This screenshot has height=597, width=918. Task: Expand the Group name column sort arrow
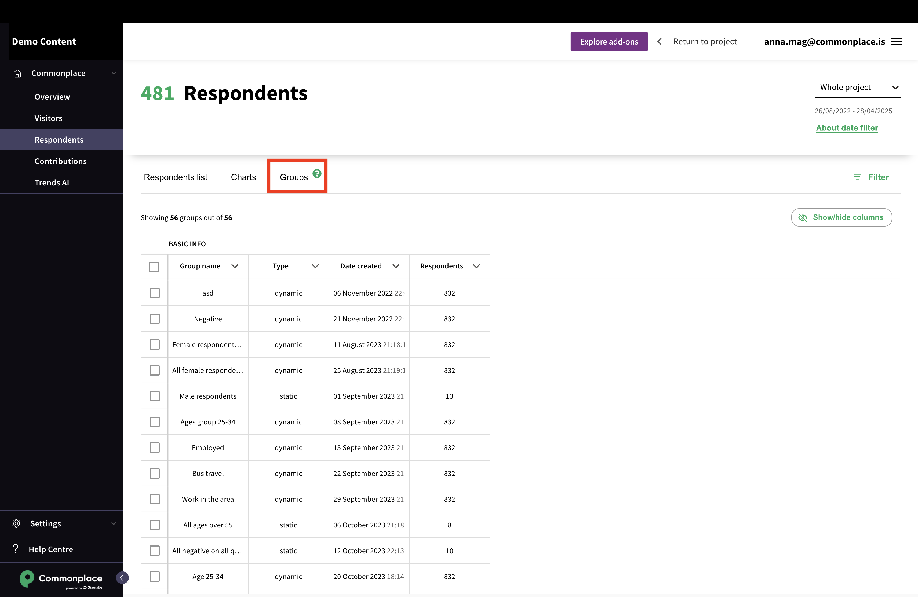(x=235, y=266)
